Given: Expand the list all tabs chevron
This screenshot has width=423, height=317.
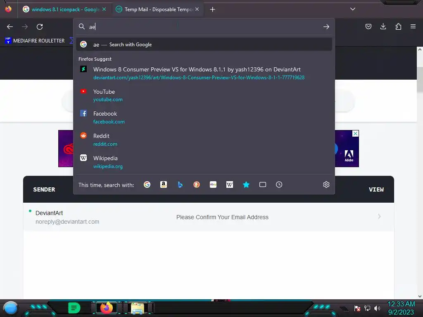Looking at the screenshot, I should coord(353,9).
